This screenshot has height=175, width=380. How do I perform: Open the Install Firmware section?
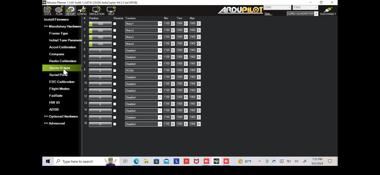[x=56, y=19]
